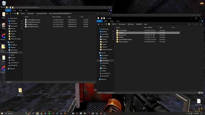Open View tab in the drive-download window
Screen dimensions: 205x115
(26, 10)
